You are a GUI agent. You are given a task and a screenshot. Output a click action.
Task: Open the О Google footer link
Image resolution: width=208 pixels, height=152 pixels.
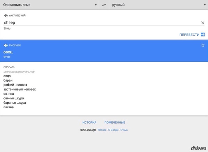coord(113,130)
